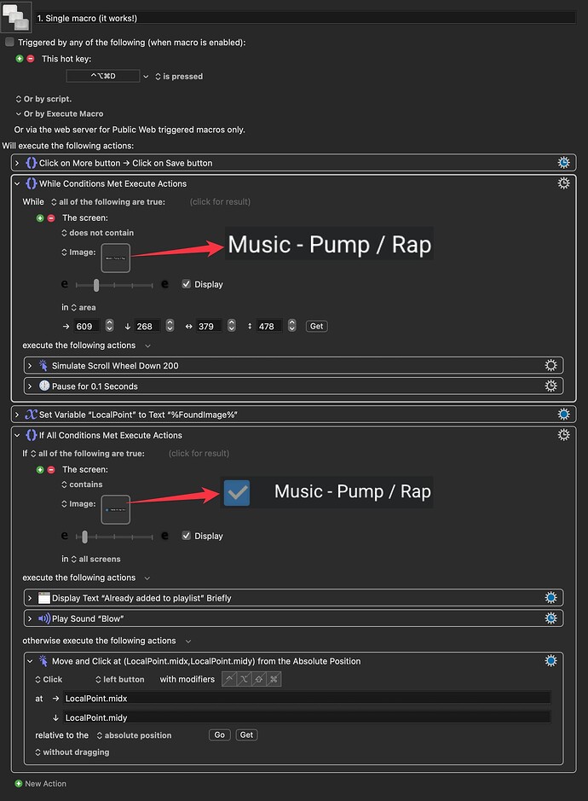
Task: Change the "does not contain" condition popup
Action: [x=97, y=233]
